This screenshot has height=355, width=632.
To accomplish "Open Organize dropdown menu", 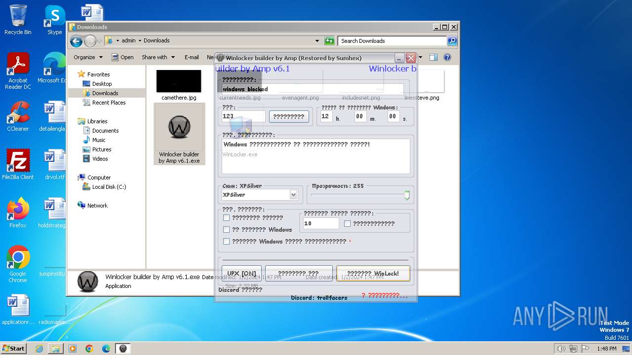I will 88,57.
